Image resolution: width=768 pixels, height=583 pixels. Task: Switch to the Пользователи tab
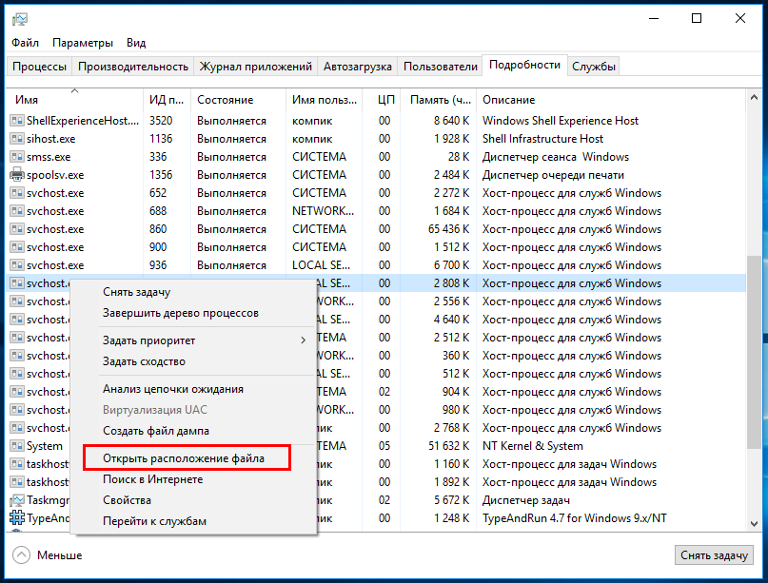pos(441,67)
